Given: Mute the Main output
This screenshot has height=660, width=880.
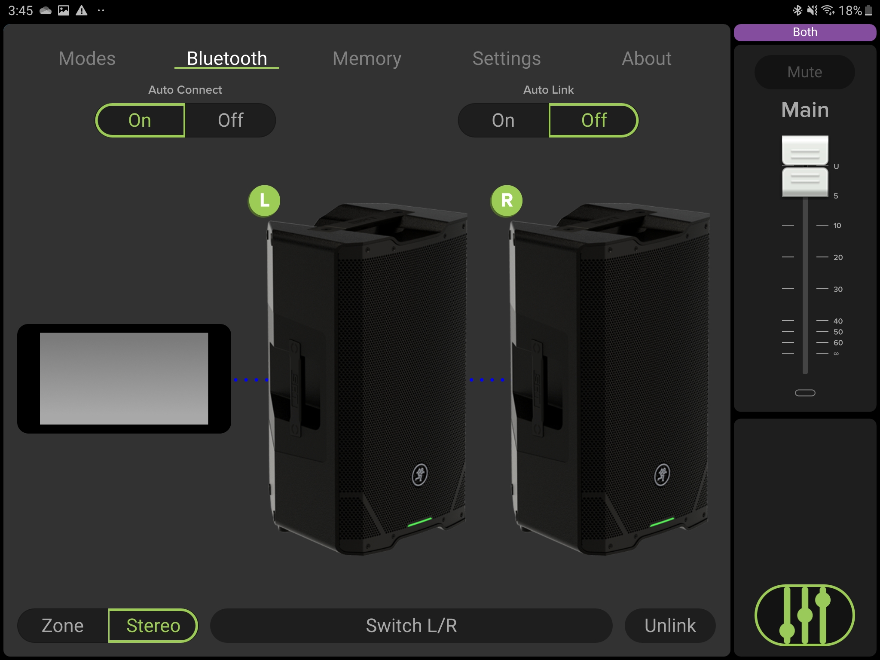Looking at the screenshot, I should (804, 72).
